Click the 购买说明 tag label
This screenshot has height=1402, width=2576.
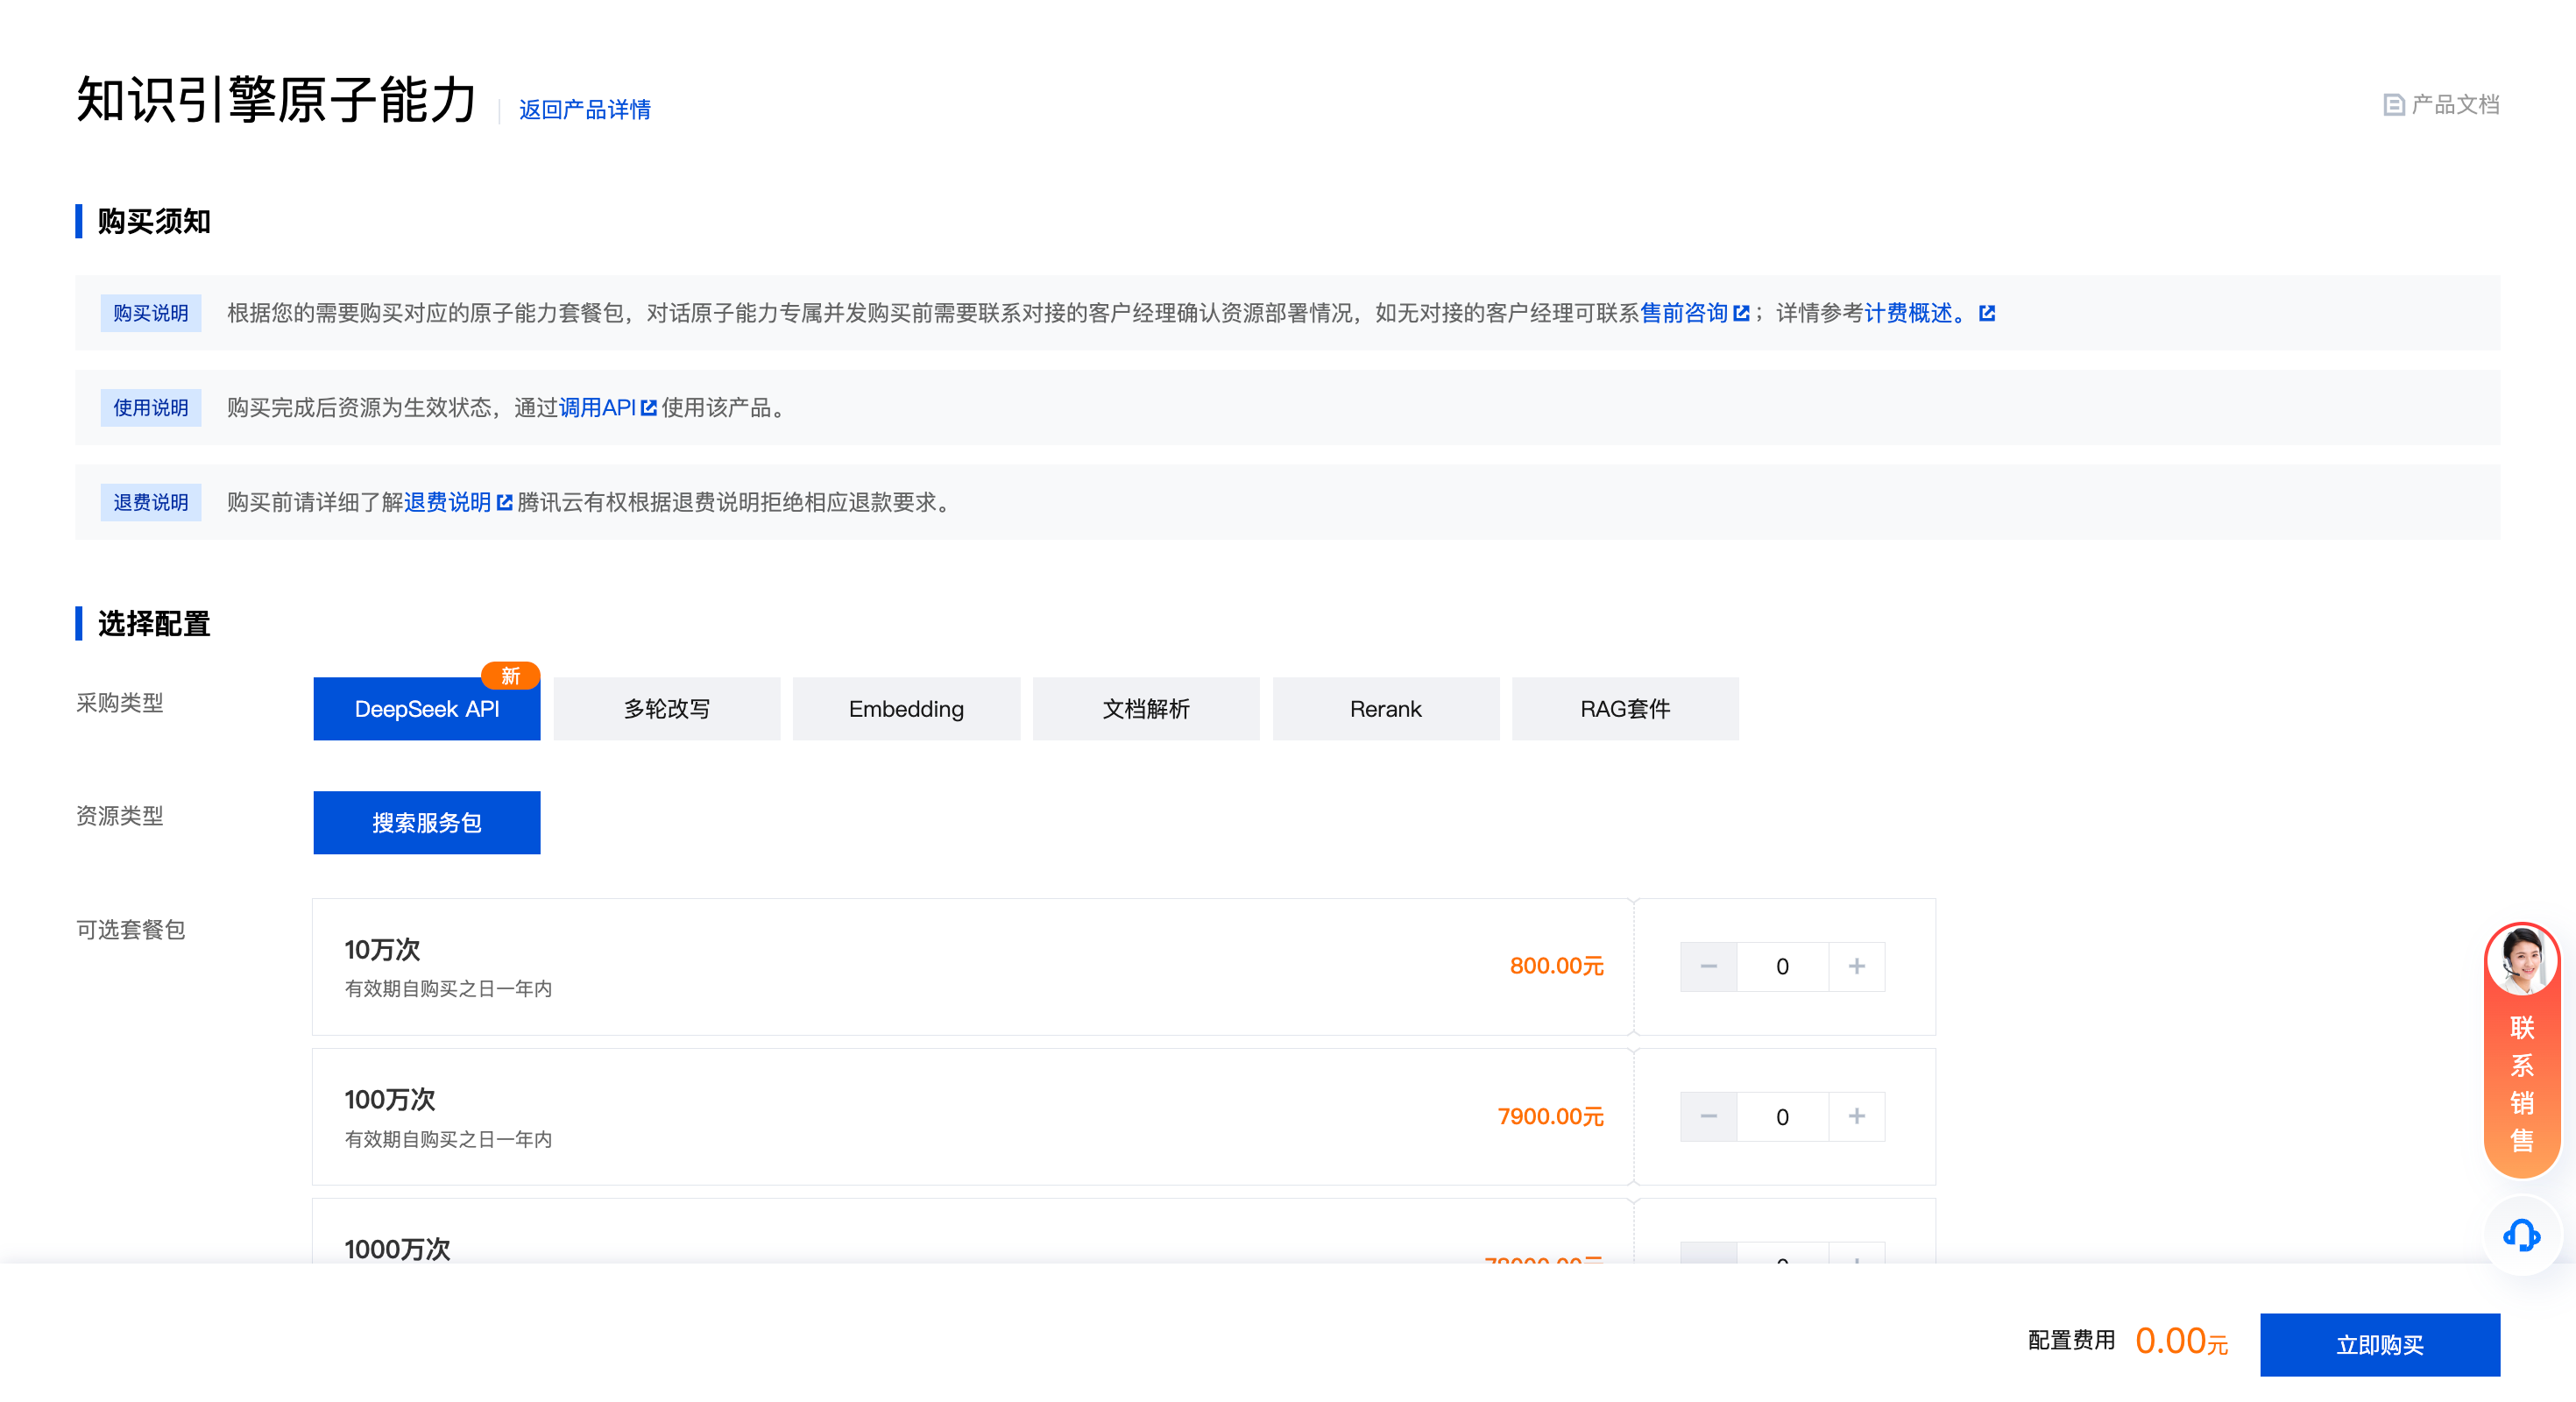point(151,313)
